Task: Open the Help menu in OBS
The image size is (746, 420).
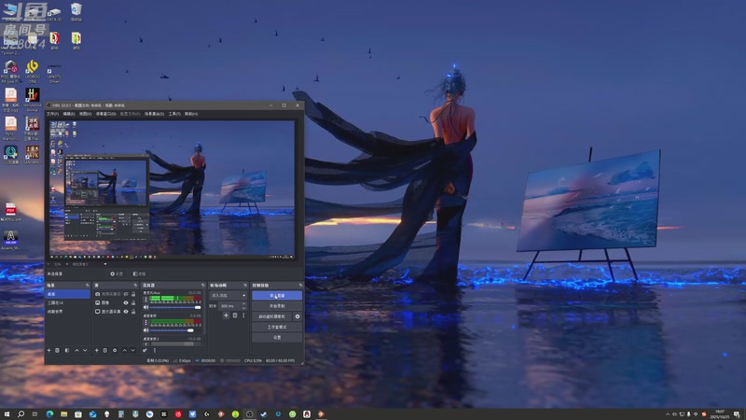Action: (191, 114)
